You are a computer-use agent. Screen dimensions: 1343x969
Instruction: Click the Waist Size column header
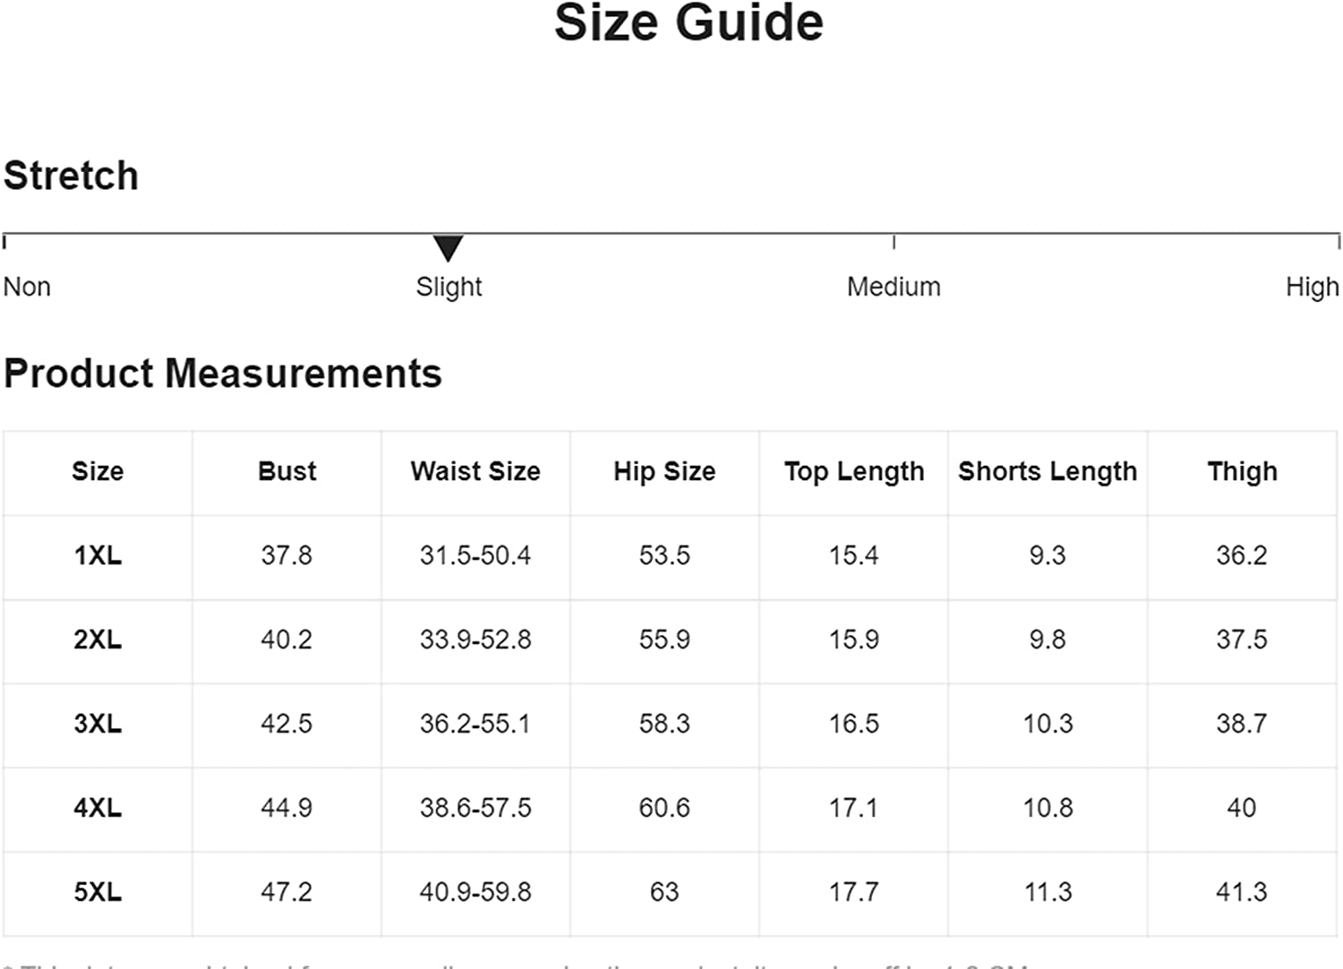pos(475,471)
